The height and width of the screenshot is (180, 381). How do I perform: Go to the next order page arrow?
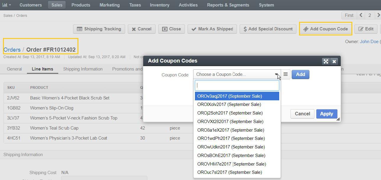click(378, 15)
